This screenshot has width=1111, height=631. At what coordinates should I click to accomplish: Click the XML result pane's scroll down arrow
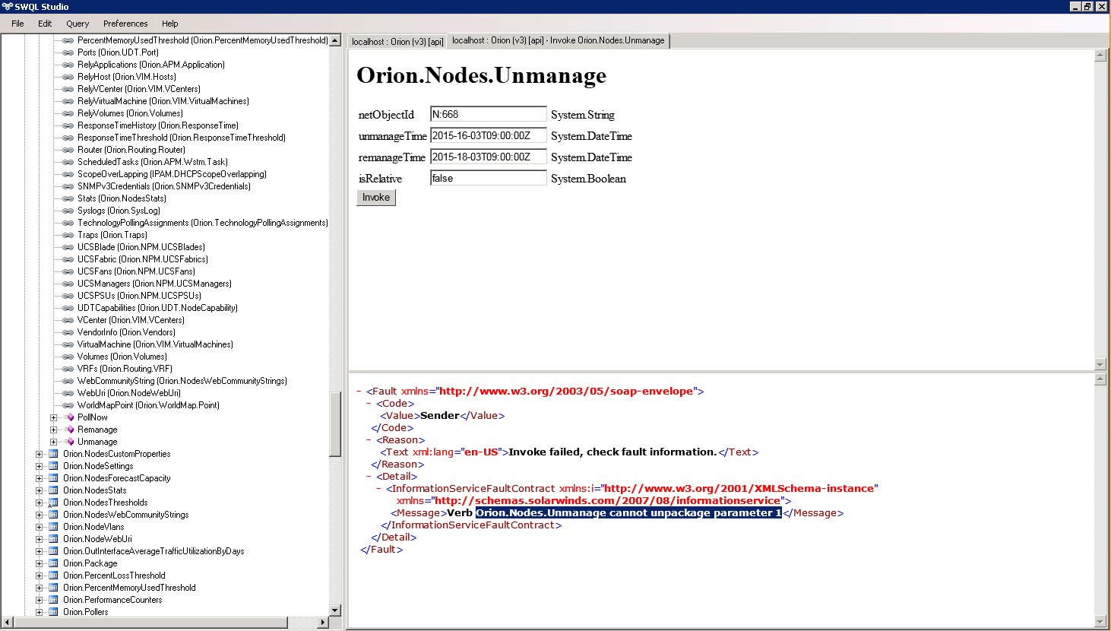(1100, 621)
